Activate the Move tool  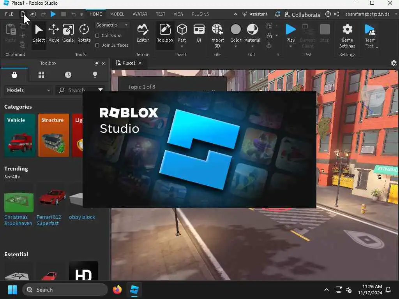coord(54,34)
